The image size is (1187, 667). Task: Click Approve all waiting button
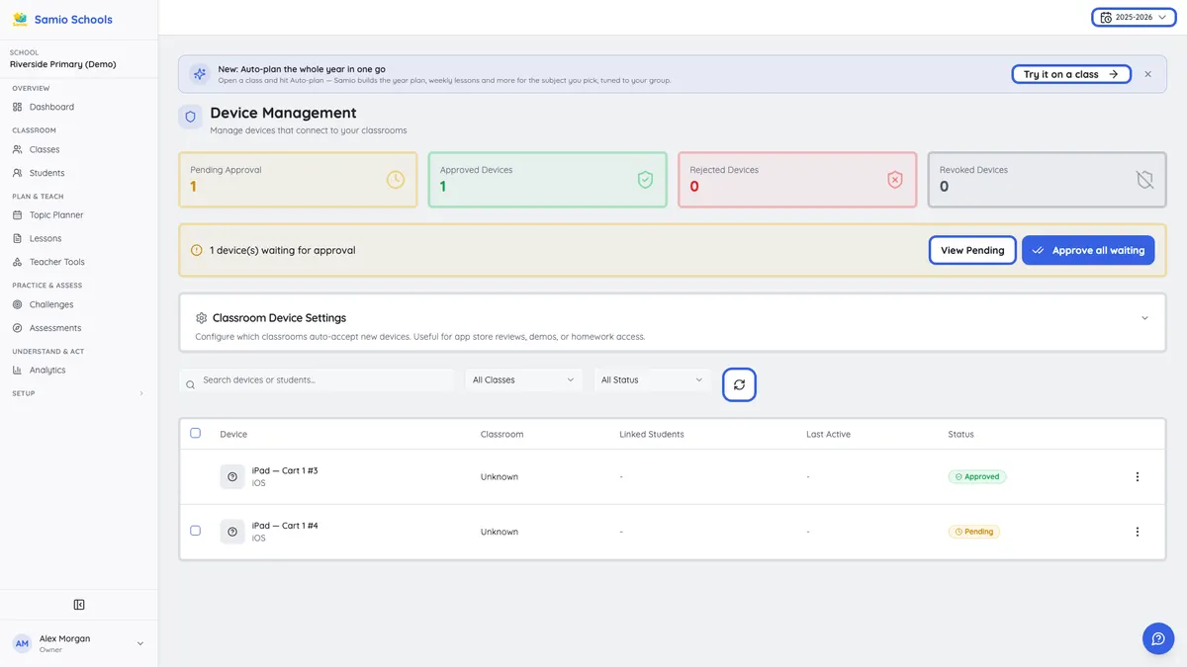pos(1088,250)
